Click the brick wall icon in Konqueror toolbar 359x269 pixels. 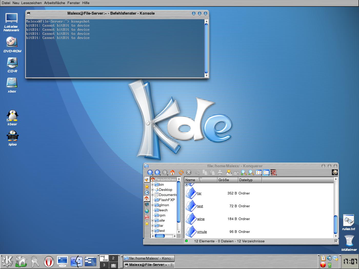pyautogui.click(x=274, y=173)
